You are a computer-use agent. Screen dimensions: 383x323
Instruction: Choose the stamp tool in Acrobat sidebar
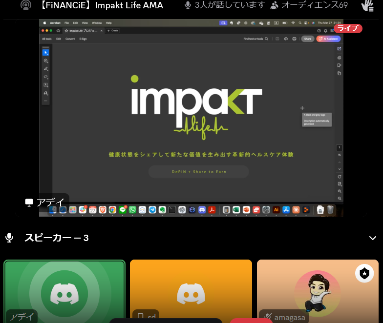click(x=46, y=93)
